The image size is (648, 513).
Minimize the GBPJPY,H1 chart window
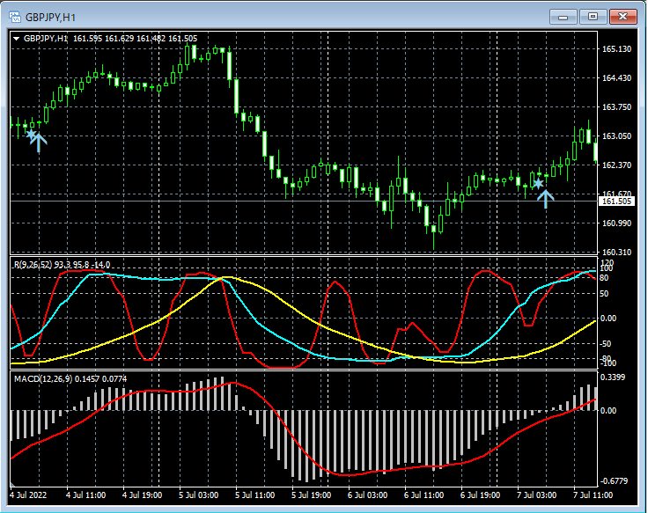[x=563, y=17]
